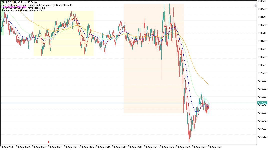The image size is (270, 150).
Task: Click time axis label 18 Aug 11:07
Action: 87,147
